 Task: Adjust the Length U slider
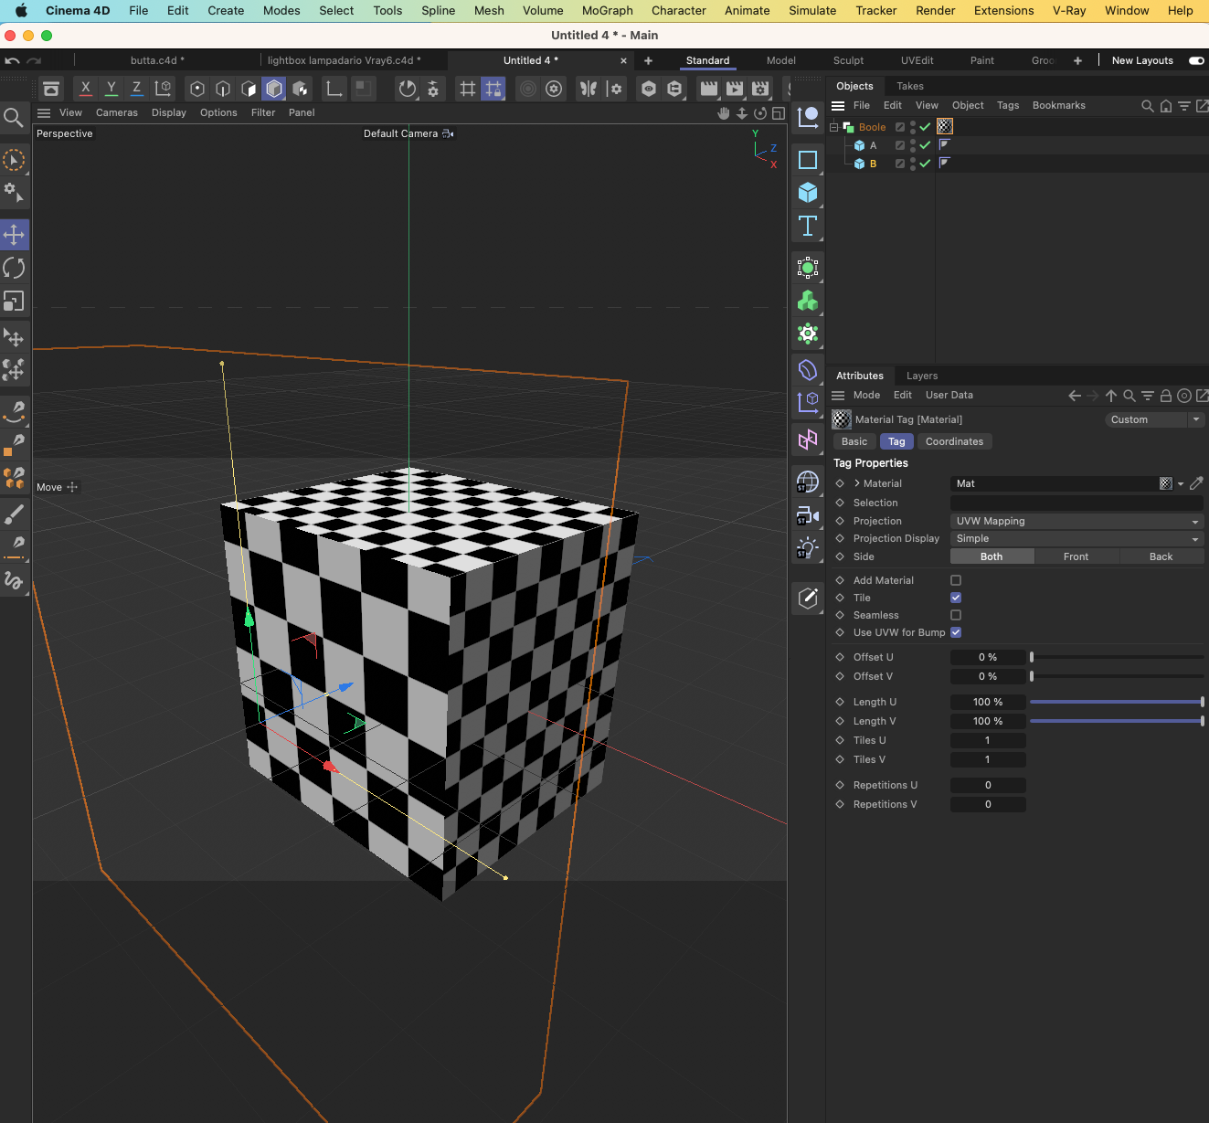tap(1115, 702)
